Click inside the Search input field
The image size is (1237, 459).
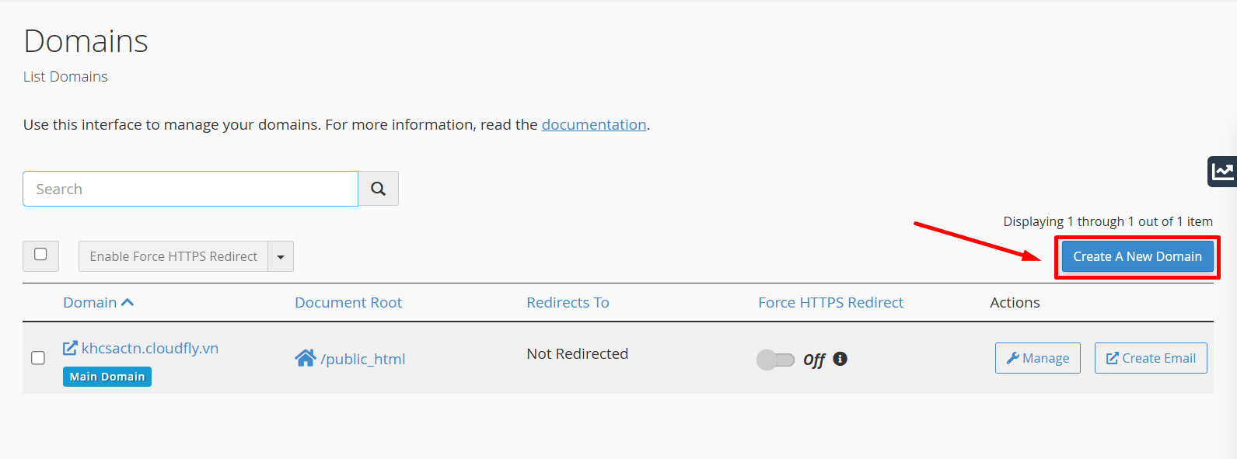190,188
